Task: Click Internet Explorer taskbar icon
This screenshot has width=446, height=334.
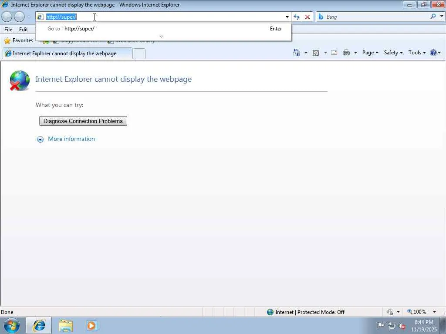Action: (x=39, y=325)
